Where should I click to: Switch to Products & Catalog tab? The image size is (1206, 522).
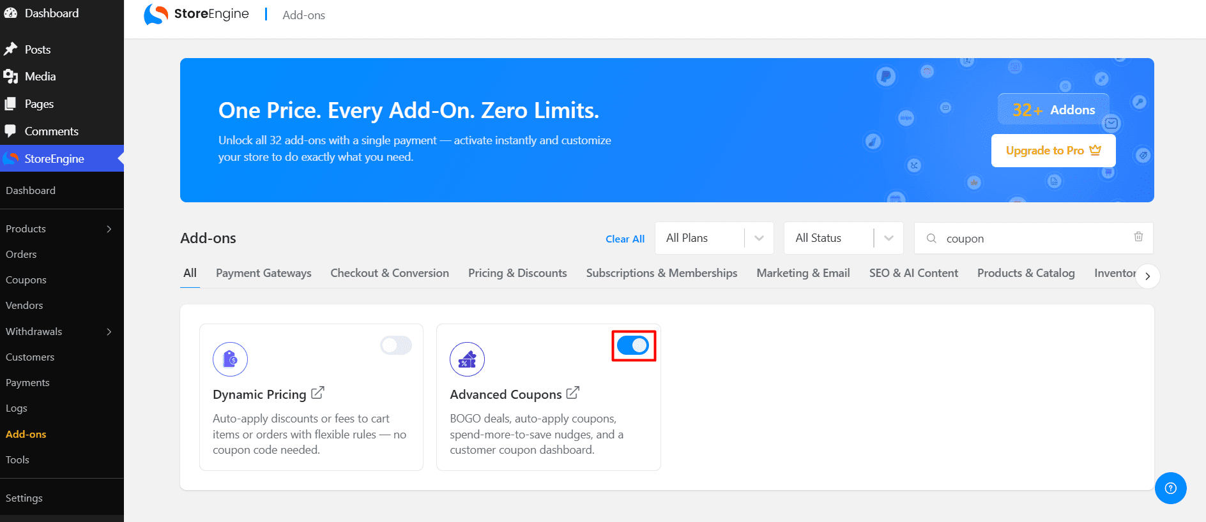coord(1026,273)
